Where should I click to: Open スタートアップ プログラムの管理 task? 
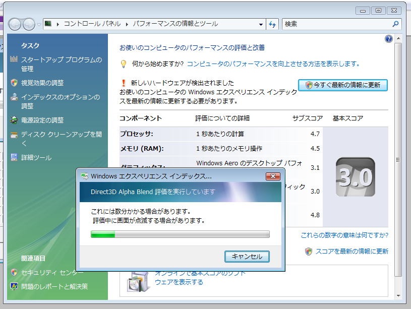pos(62,64)
